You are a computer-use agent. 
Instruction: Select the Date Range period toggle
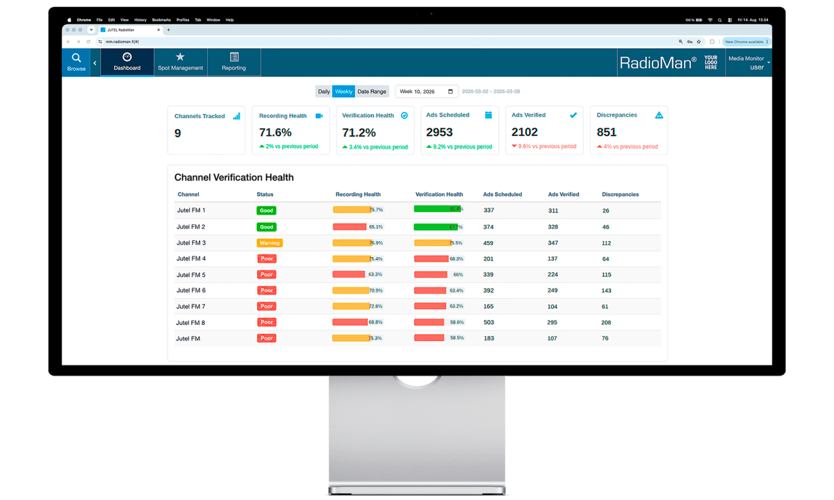pyautogui.click(x=372, y=92)
